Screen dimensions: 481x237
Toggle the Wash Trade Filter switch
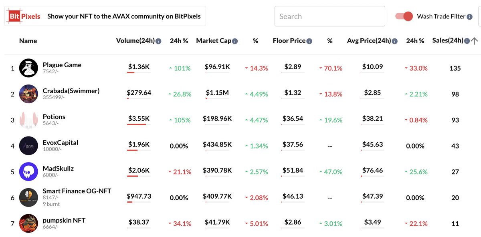404,16
